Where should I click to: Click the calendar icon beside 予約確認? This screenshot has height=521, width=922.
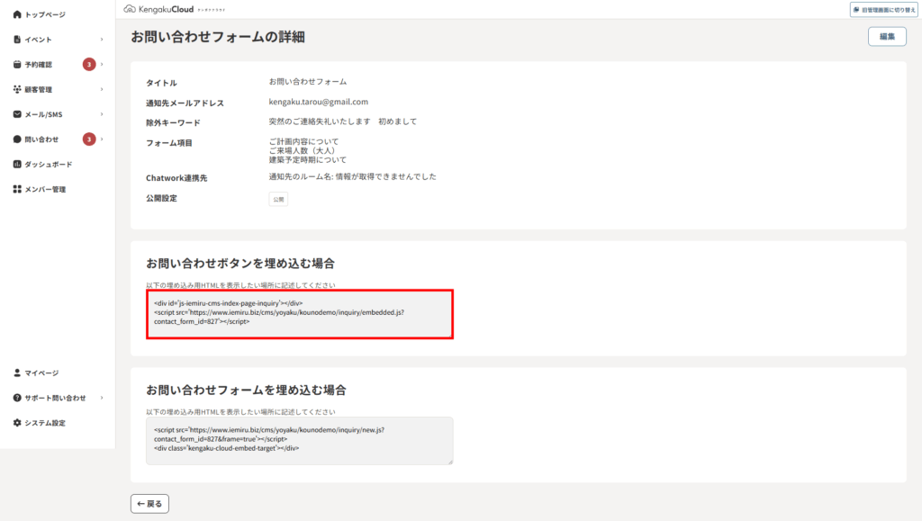pos(17,64)
